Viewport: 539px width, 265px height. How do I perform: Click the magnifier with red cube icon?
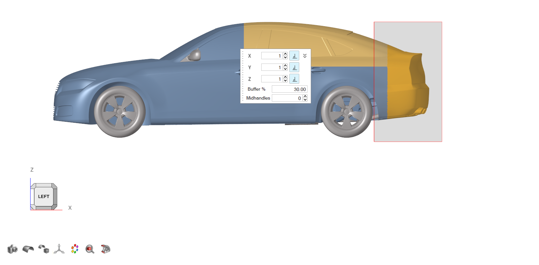pos(90,249)
